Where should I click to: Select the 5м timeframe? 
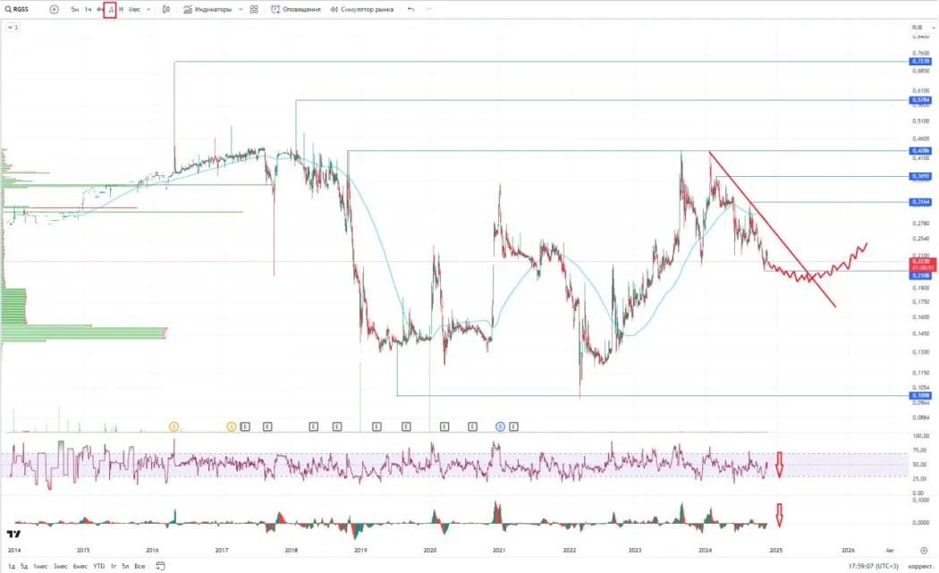[x=75, y=10]
